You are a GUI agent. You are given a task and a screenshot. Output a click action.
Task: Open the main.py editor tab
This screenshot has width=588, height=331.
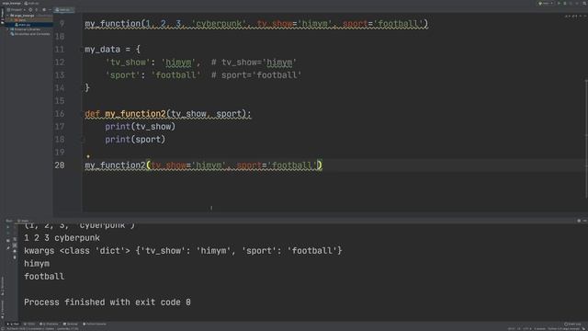(63, 10)
